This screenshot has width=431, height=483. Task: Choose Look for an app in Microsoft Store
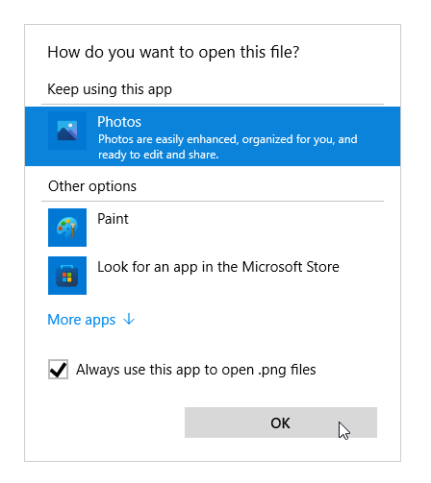click(218, 267)
